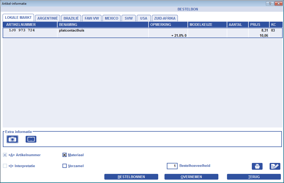Open the BRAZILIË tab
This screenshot has height=183, width=284.
71,18
